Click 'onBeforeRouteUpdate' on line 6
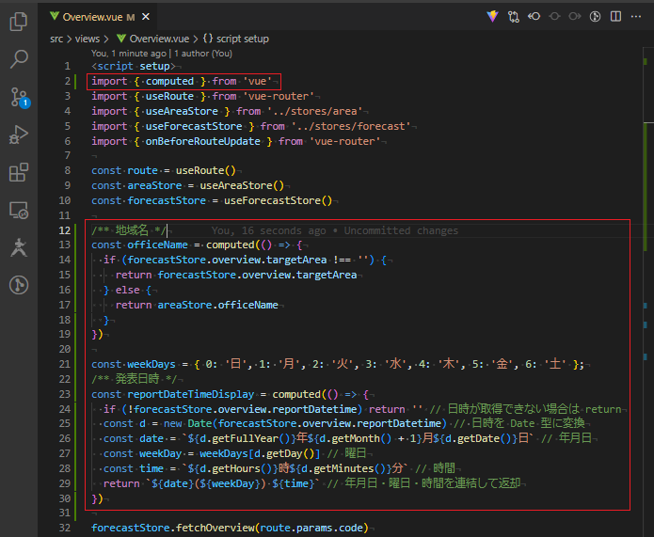 (202, 141)
